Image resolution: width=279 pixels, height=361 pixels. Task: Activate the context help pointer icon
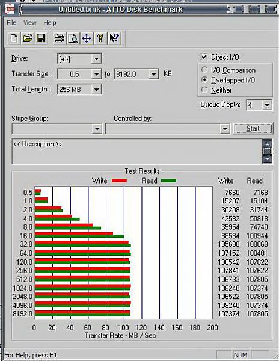point(114,38)
